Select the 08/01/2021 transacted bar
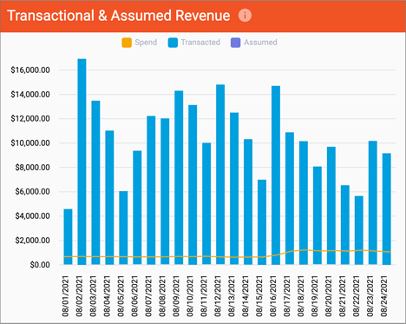The height and width of the screenshot is (324, 406). pos(68,236)
